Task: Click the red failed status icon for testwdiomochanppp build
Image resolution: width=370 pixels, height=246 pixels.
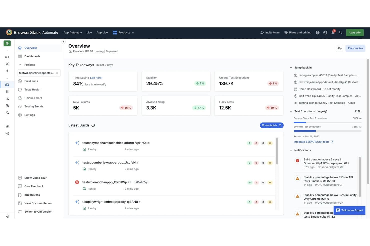Action: click(77, 182)
